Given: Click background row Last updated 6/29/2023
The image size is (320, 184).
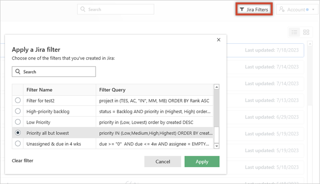Looking at the screenshot, I should [265, 117].
